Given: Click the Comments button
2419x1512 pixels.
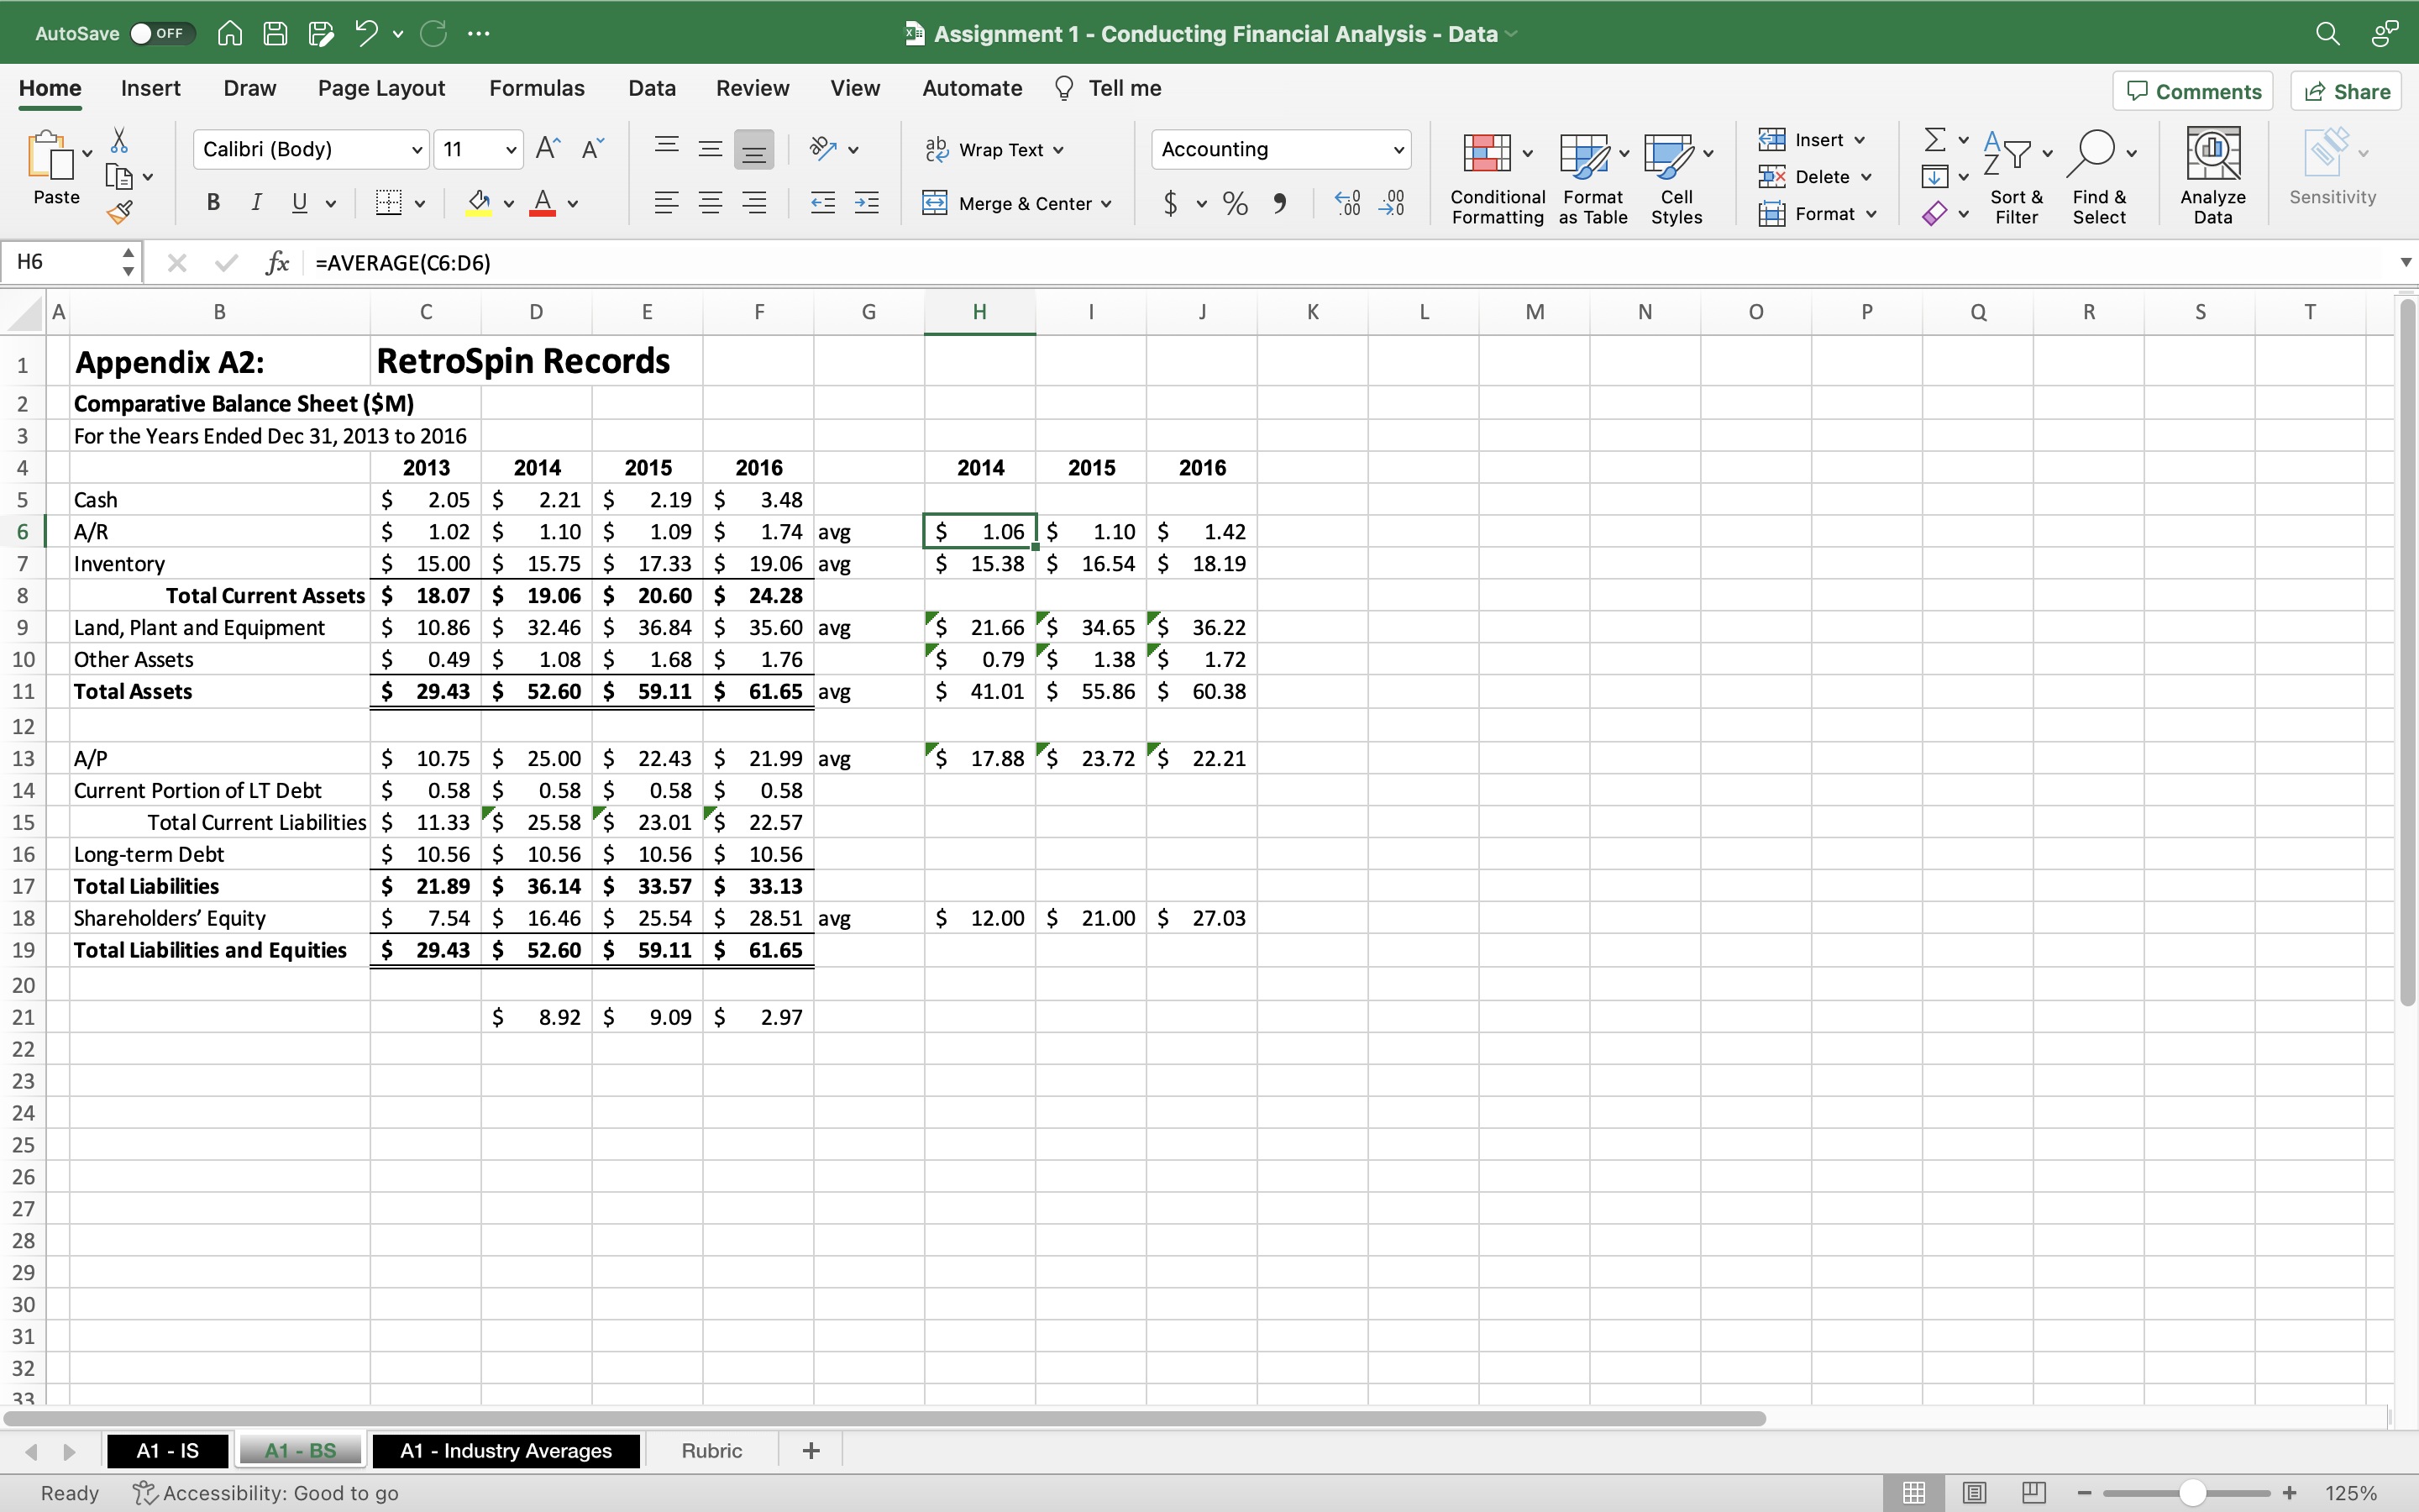Looking at the screenshot, I should 2192,90.
